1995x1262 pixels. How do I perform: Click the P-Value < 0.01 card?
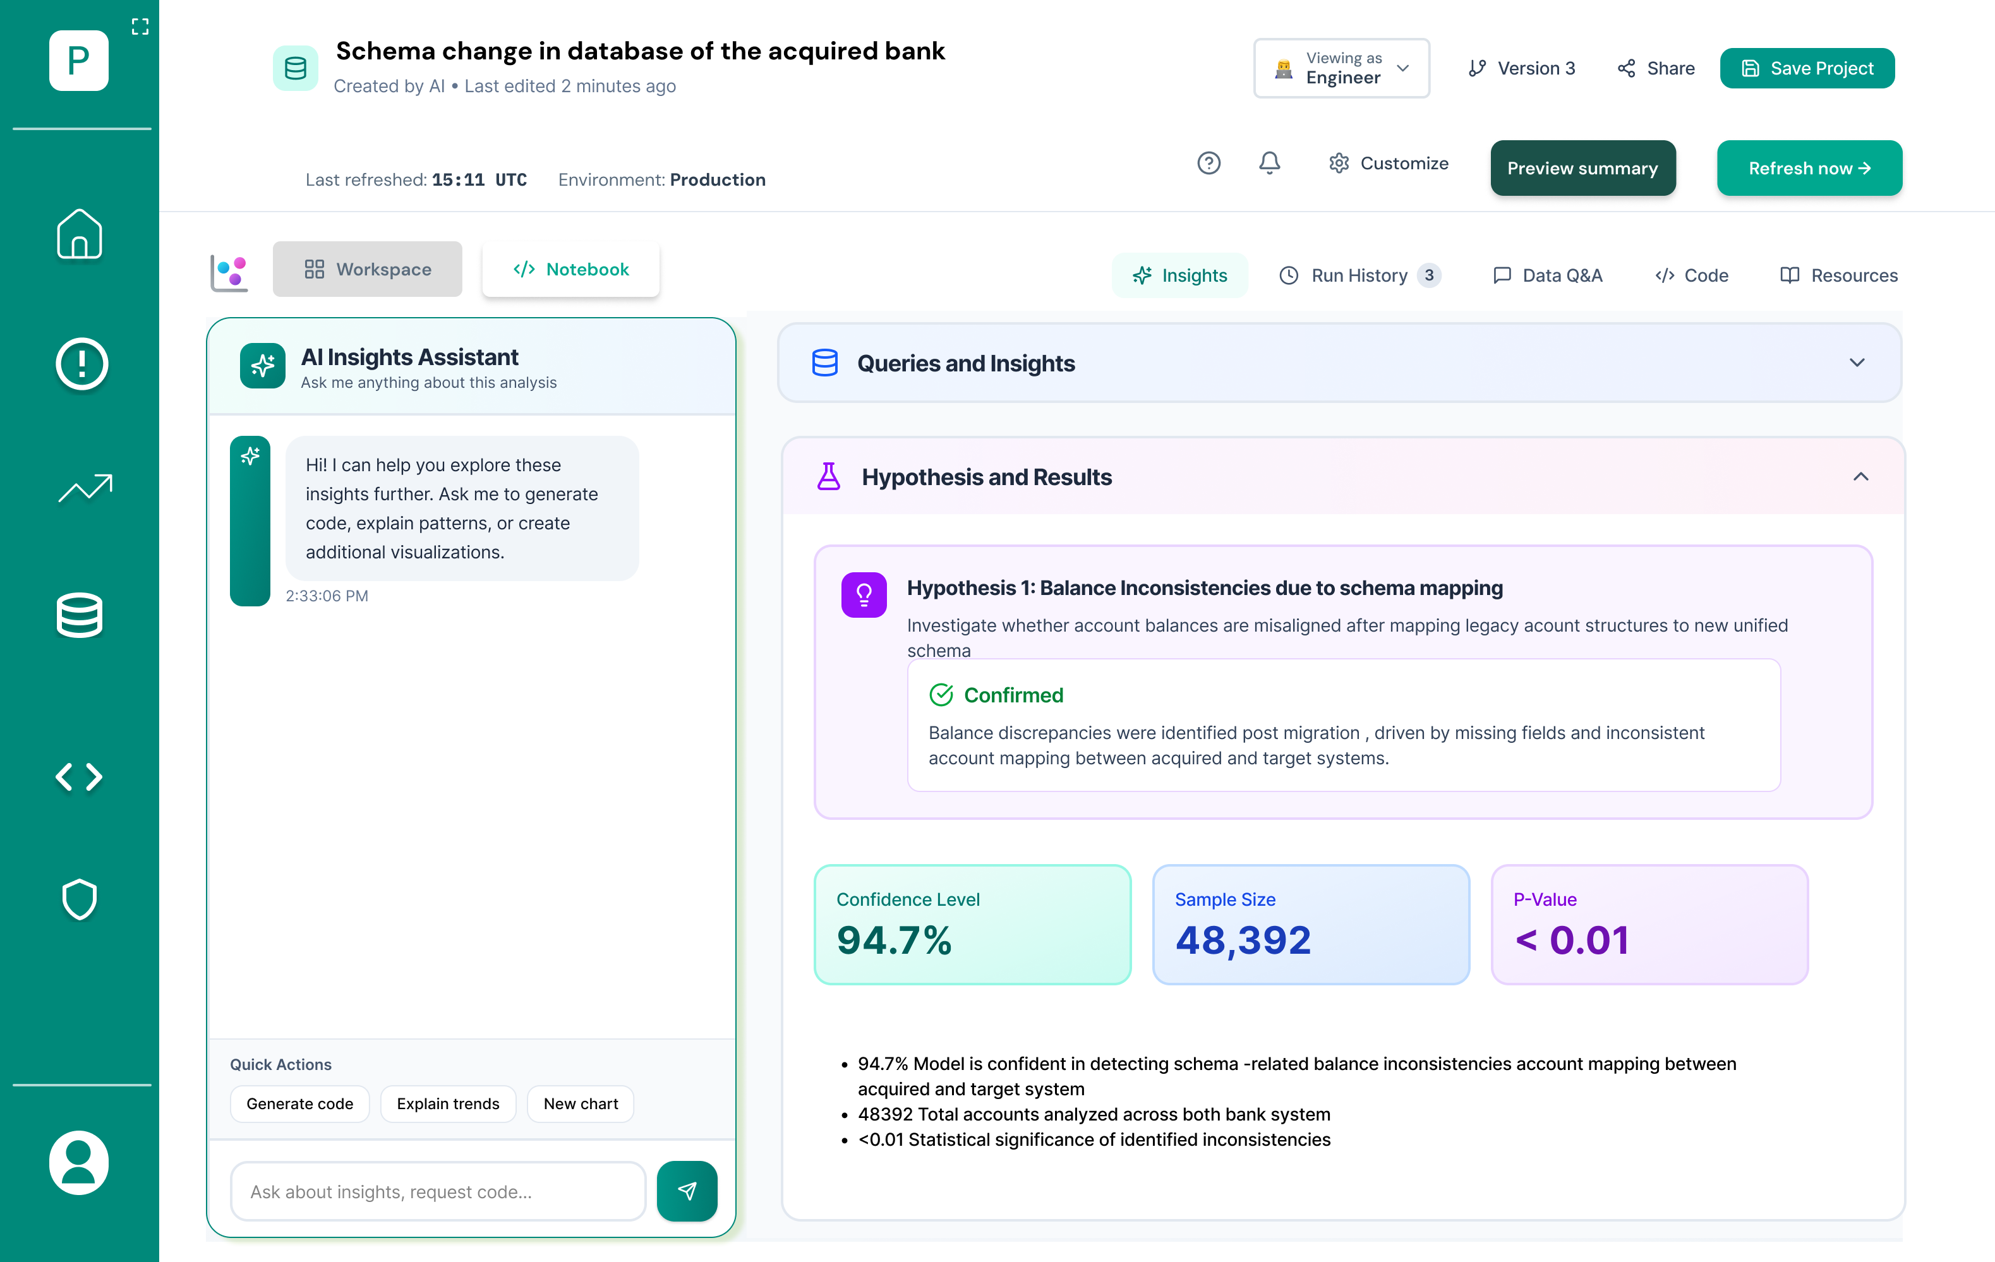(x=1649, y=925)
